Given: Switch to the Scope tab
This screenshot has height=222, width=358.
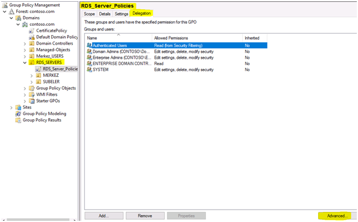Looking at the screenshot, I should (89, 14).
